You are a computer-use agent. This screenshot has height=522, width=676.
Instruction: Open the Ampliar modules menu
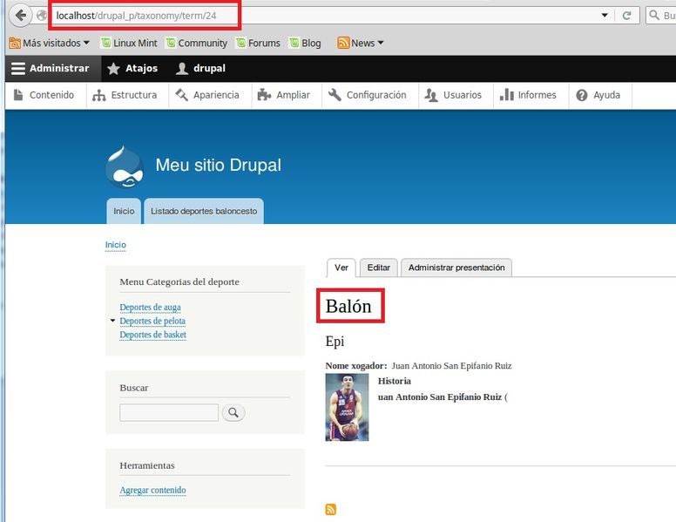point(284,95)
